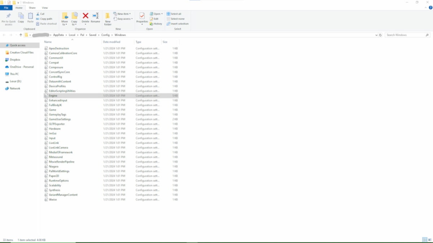Create a new folder via ribbon icon
Image resolution: width=433 pixels, height=243 pixels.
click(108, 18)
